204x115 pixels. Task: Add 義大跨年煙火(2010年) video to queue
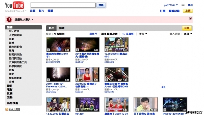(x=48, y=50)
